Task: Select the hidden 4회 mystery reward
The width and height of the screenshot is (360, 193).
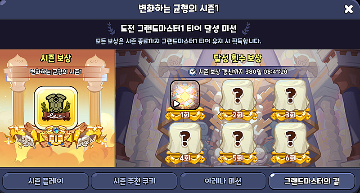Action: pos(185,138)
